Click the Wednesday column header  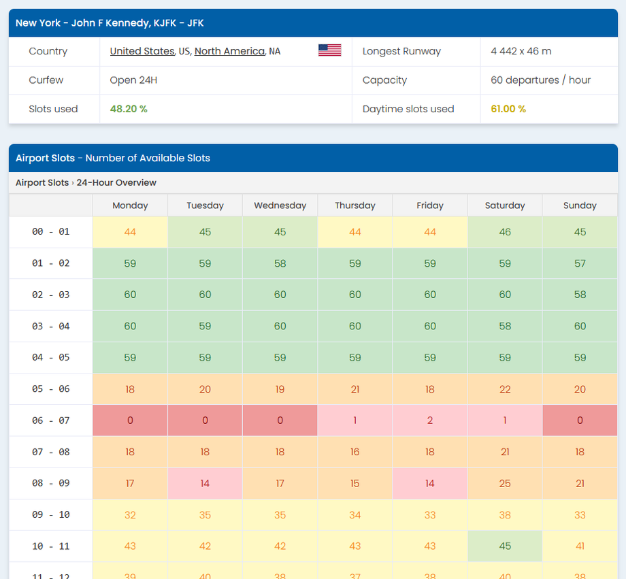[280, 205]
